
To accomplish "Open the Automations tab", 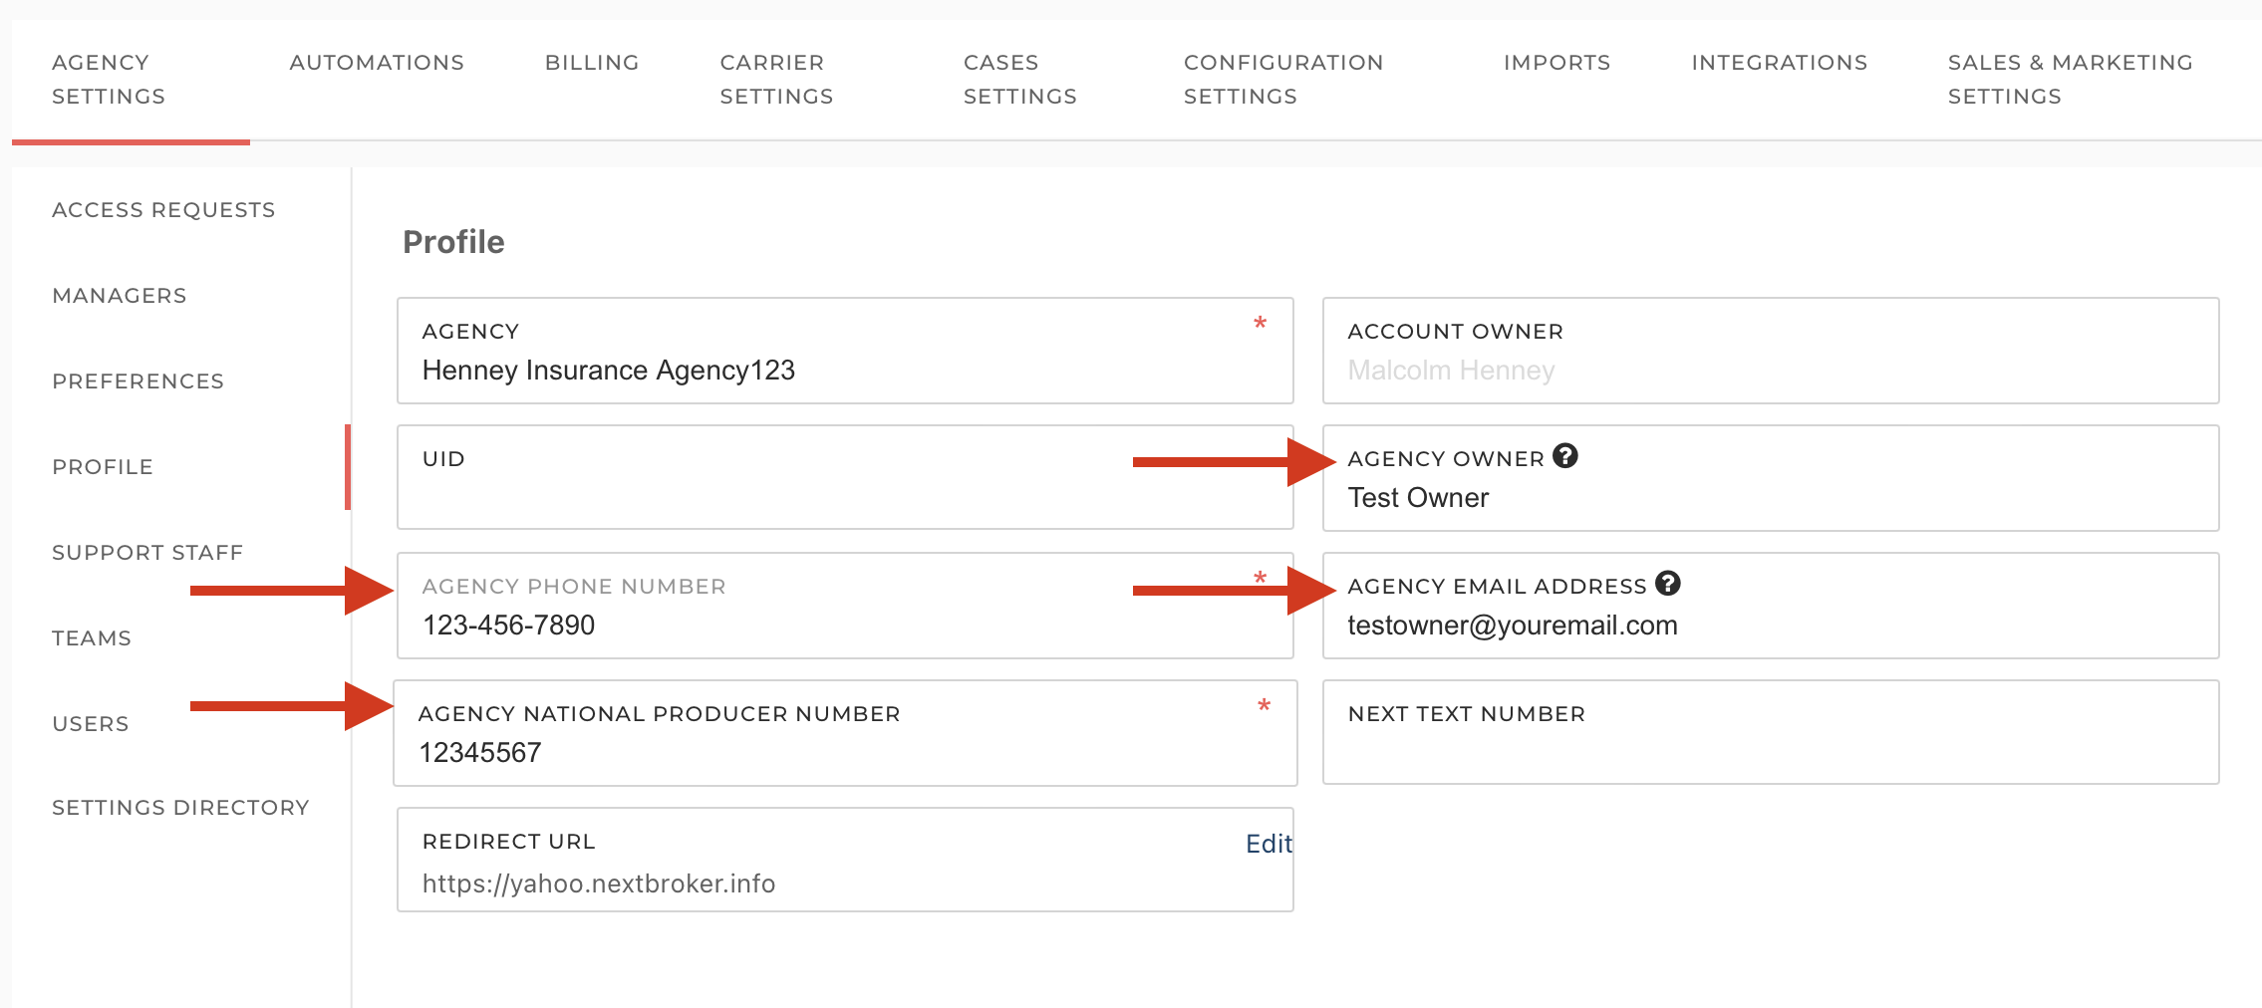I will 377,63.
